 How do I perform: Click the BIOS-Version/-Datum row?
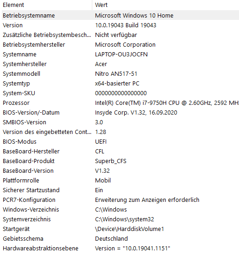120,112
